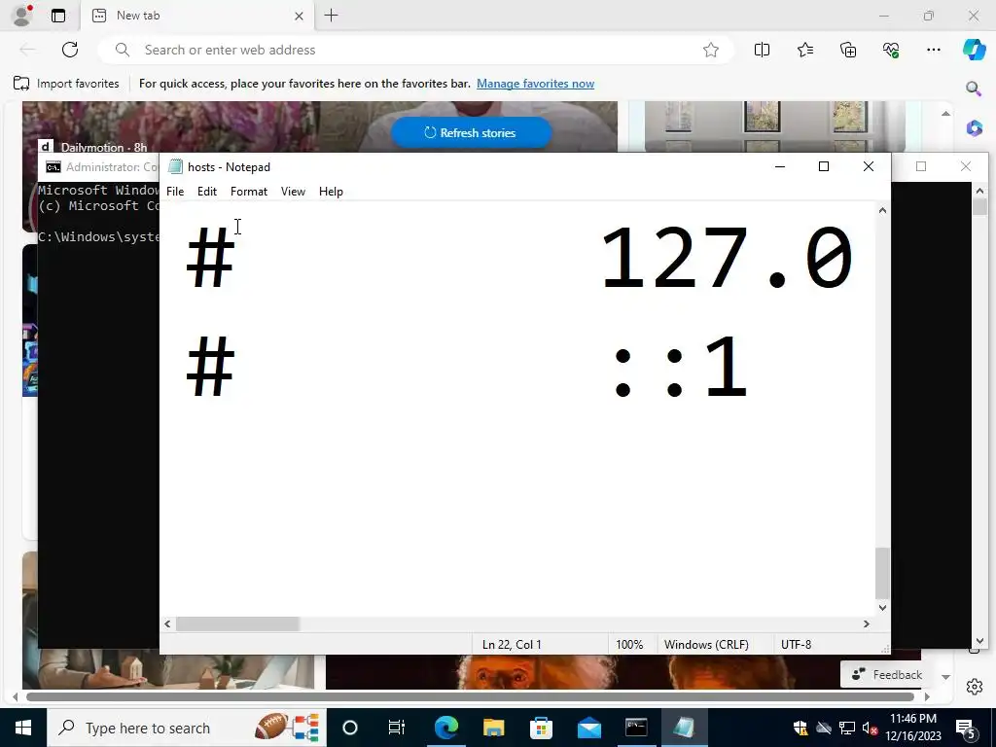Click the hosts - Notepad title bar icon
Screen dimensions: 996x747
coord(175,166)
